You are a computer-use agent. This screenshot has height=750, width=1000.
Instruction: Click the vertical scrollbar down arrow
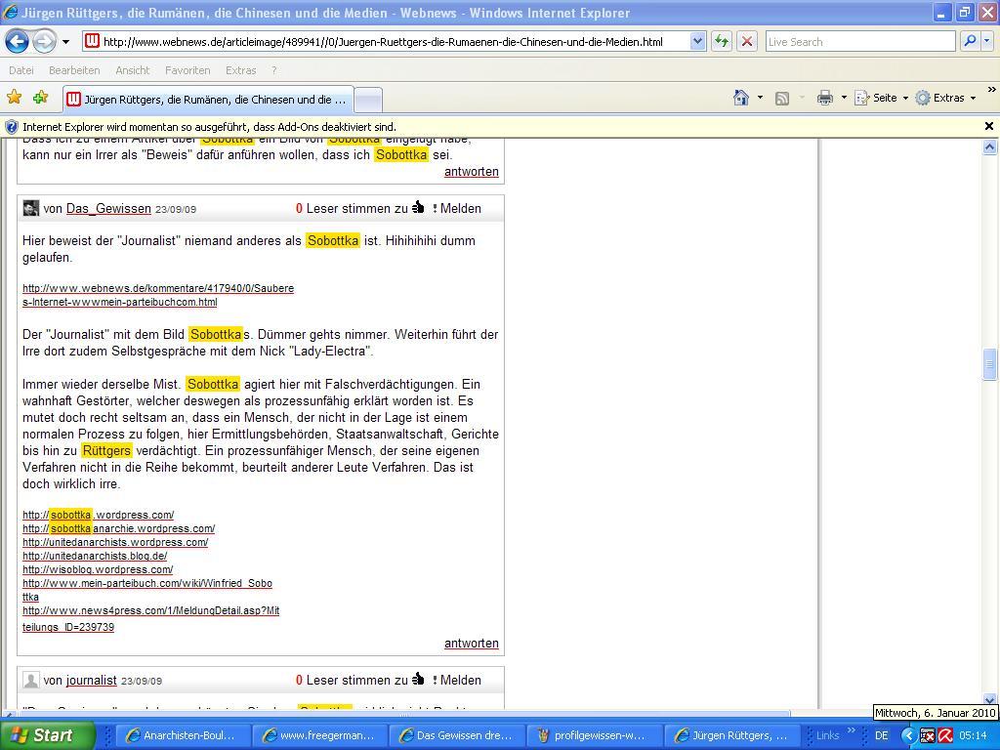989,699
